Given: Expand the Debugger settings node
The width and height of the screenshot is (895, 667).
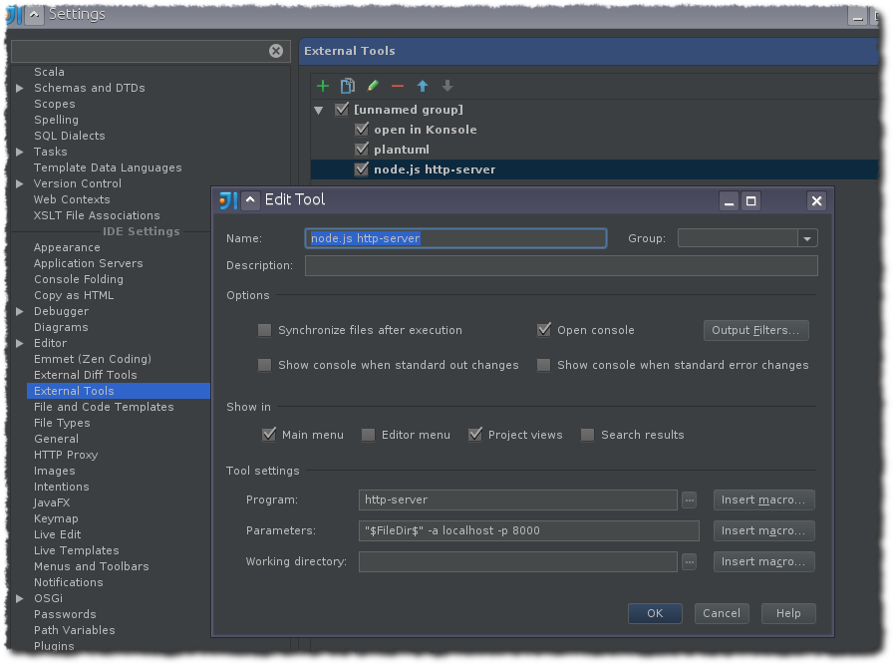Looking at the screenshot, I should (20, 312).
